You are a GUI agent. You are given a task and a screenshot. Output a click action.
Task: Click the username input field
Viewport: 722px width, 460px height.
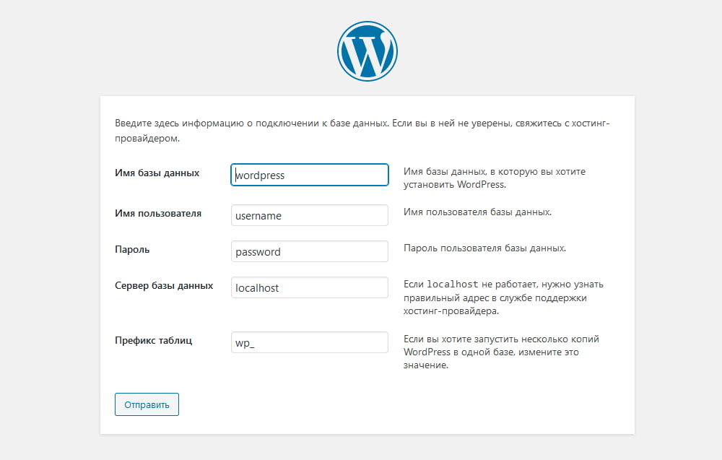coord(309,216)
